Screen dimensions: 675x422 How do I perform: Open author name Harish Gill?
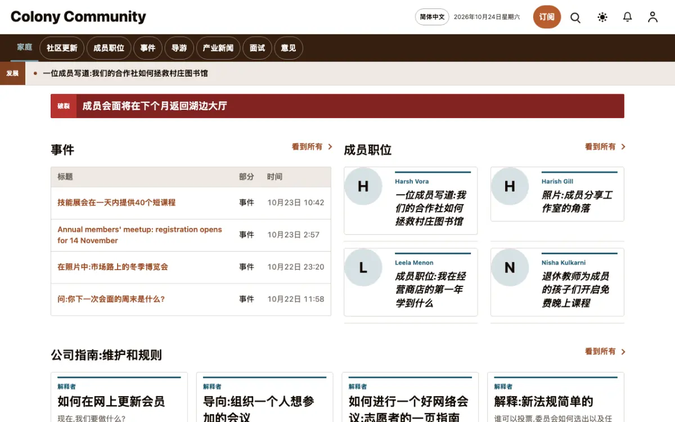pyautogui.click(x=557, y=182)
